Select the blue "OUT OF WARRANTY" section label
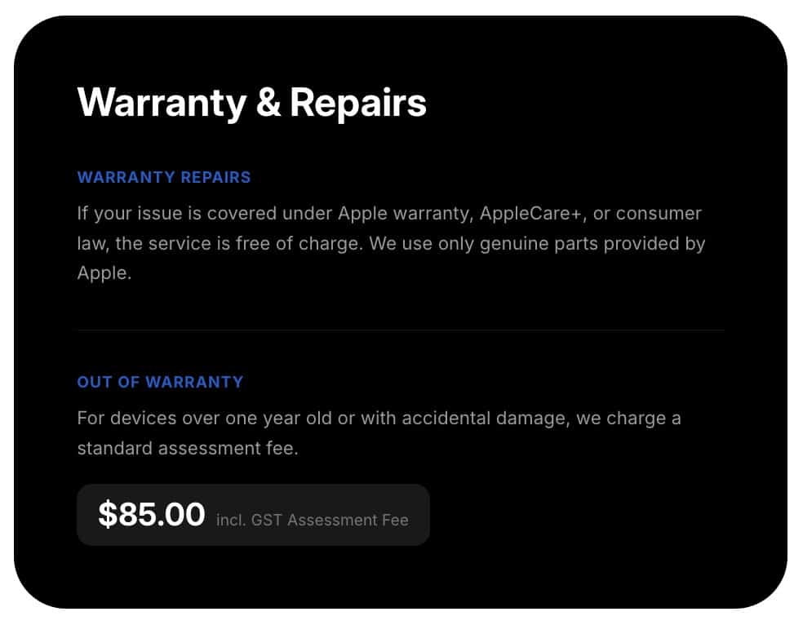 tap(160, 382)
